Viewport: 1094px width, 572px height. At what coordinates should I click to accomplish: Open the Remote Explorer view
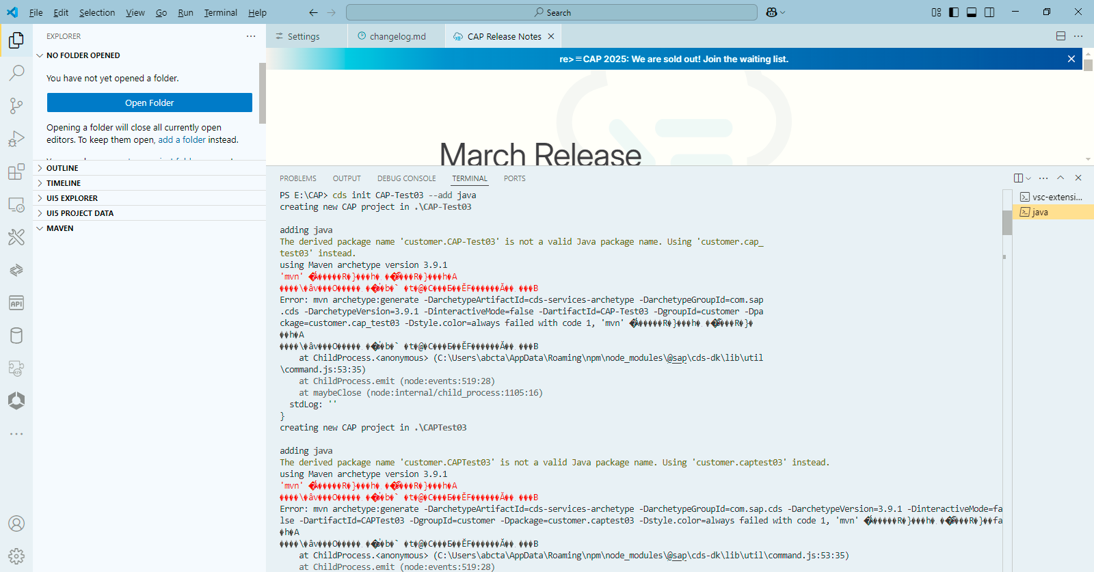16,204
